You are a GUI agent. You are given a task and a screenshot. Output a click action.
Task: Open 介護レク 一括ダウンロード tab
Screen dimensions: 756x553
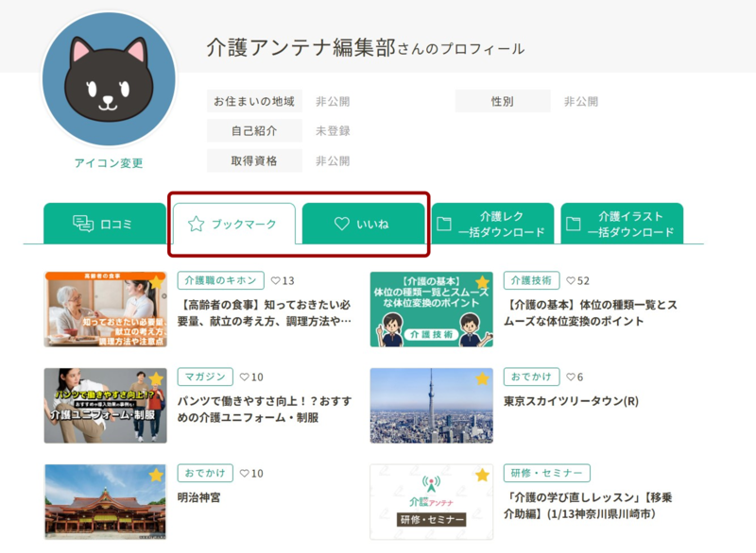coord(492,224)
